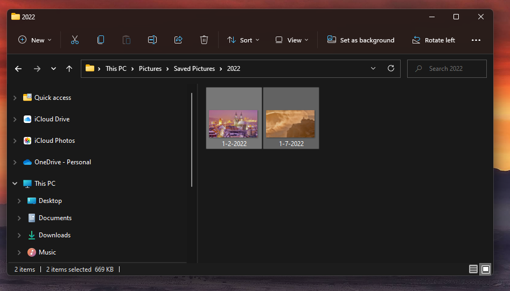Screen dimensions: 510x291
Task: Open the See more ellipsis menu
Action: tap(476, 40)
